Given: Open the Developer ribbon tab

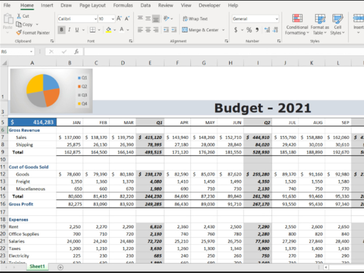Looking at the screenshot, I should click(x=209, y=5).
